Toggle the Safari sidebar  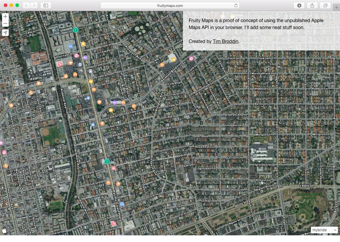[46, 5]
